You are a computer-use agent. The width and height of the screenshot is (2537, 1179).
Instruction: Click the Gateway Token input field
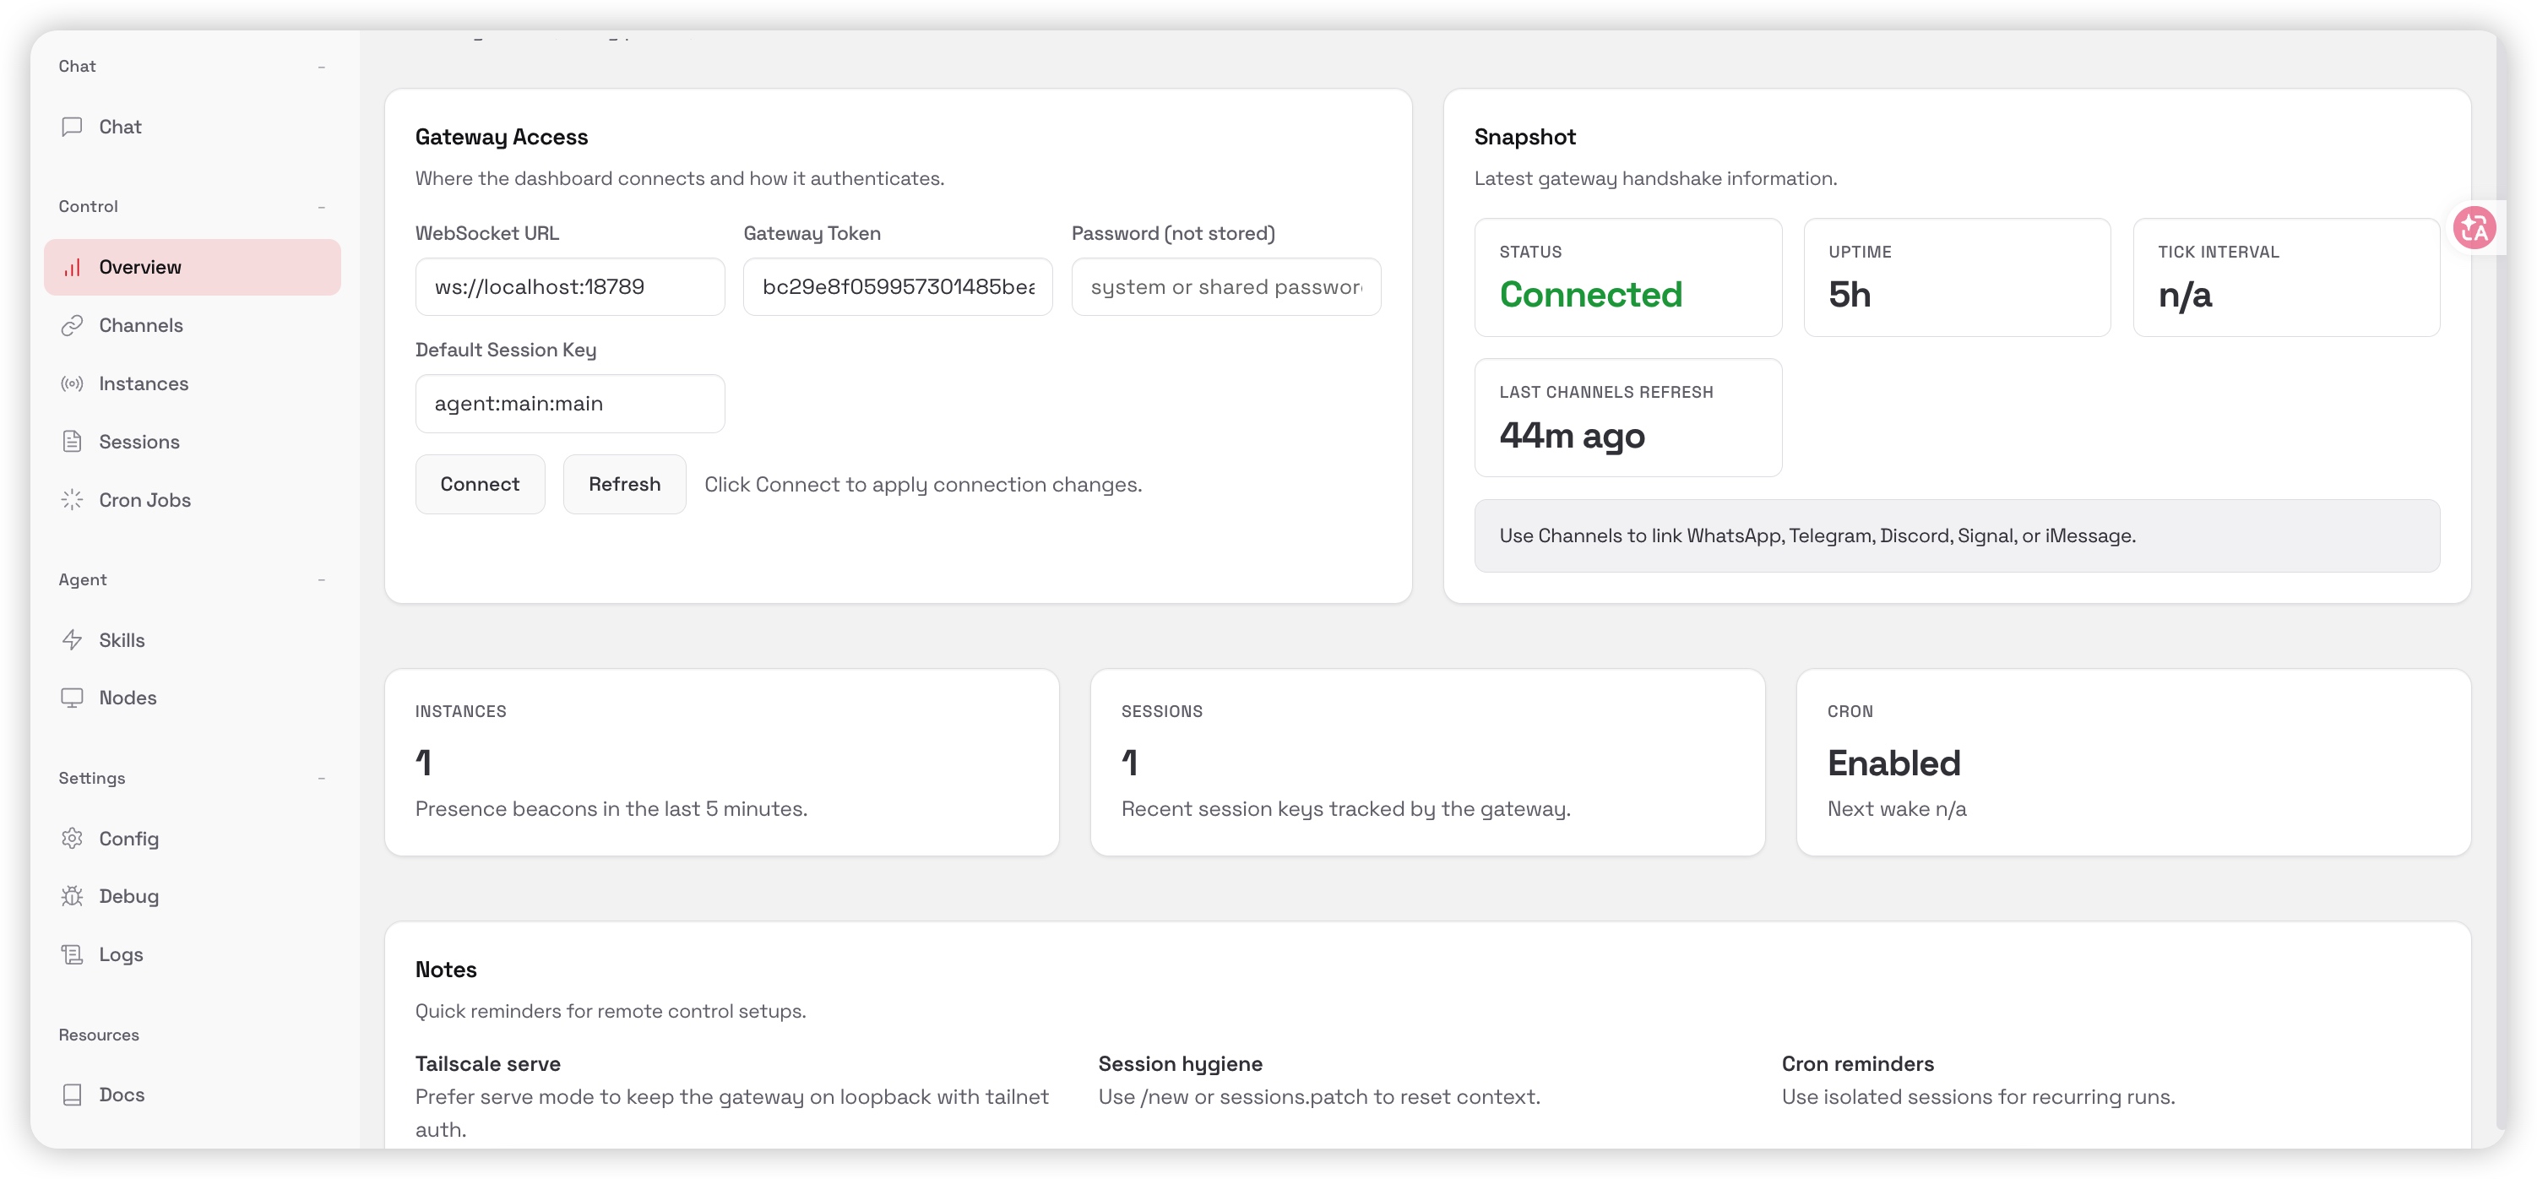(x=897, y=288)
